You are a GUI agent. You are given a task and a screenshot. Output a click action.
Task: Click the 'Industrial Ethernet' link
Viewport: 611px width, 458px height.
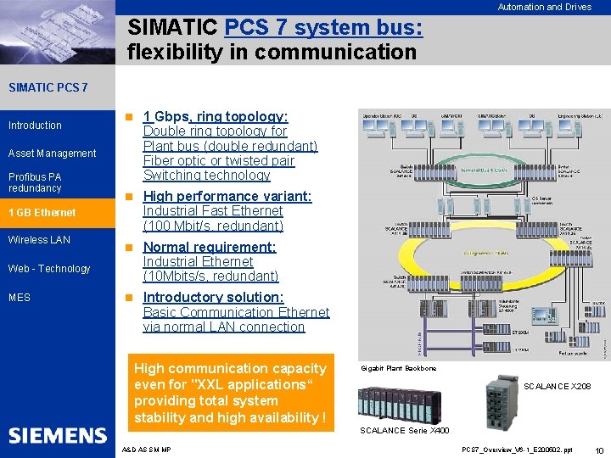(x=198, y=261)
